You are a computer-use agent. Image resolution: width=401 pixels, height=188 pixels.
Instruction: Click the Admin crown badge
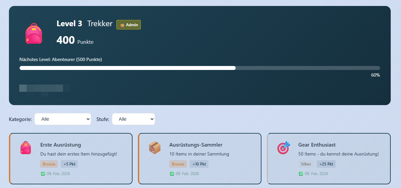coord(129,25)
